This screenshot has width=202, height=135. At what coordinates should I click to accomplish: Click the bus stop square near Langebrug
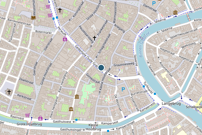[x=155, y=94]
